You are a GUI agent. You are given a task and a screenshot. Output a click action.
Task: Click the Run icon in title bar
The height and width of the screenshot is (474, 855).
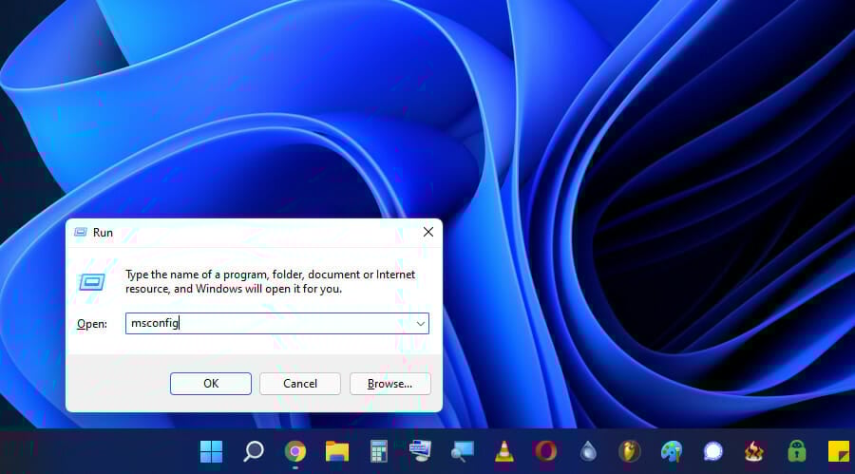coord(80,233)
